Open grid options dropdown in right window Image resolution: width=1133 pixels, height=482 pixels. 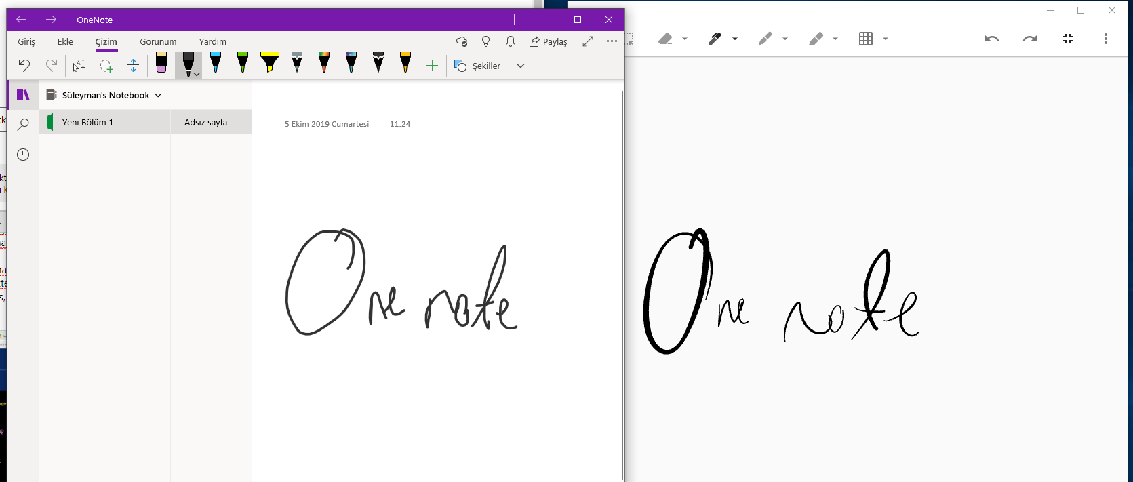(886, 39)
